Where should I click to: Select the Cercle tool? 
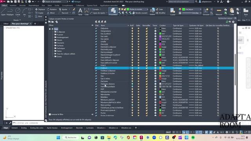[18, 12]
